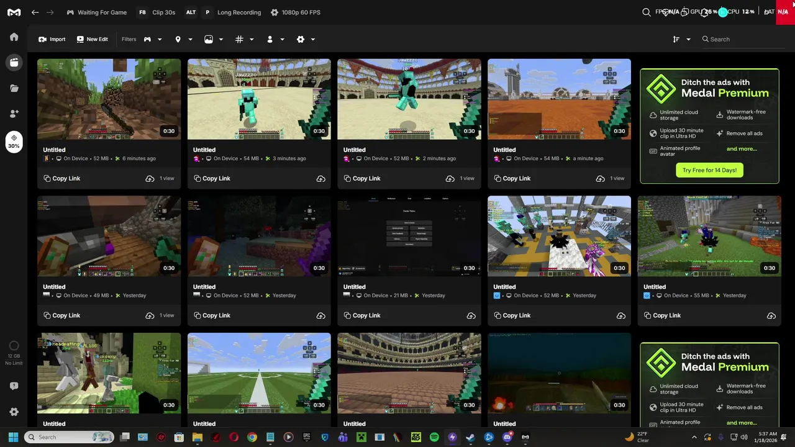
Task: Copy link of the 55 MB clip
Action: (x=662, y=316)
